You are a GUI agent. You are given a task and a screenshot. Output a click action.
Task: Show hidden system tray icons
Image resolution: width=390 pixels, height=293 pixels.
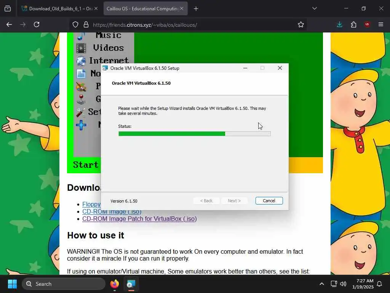pyautogui.click(x=321, y=284)
